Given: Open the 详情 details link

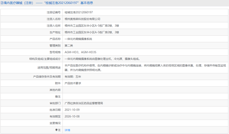Looking at the screenshot, I should [67, 130].
